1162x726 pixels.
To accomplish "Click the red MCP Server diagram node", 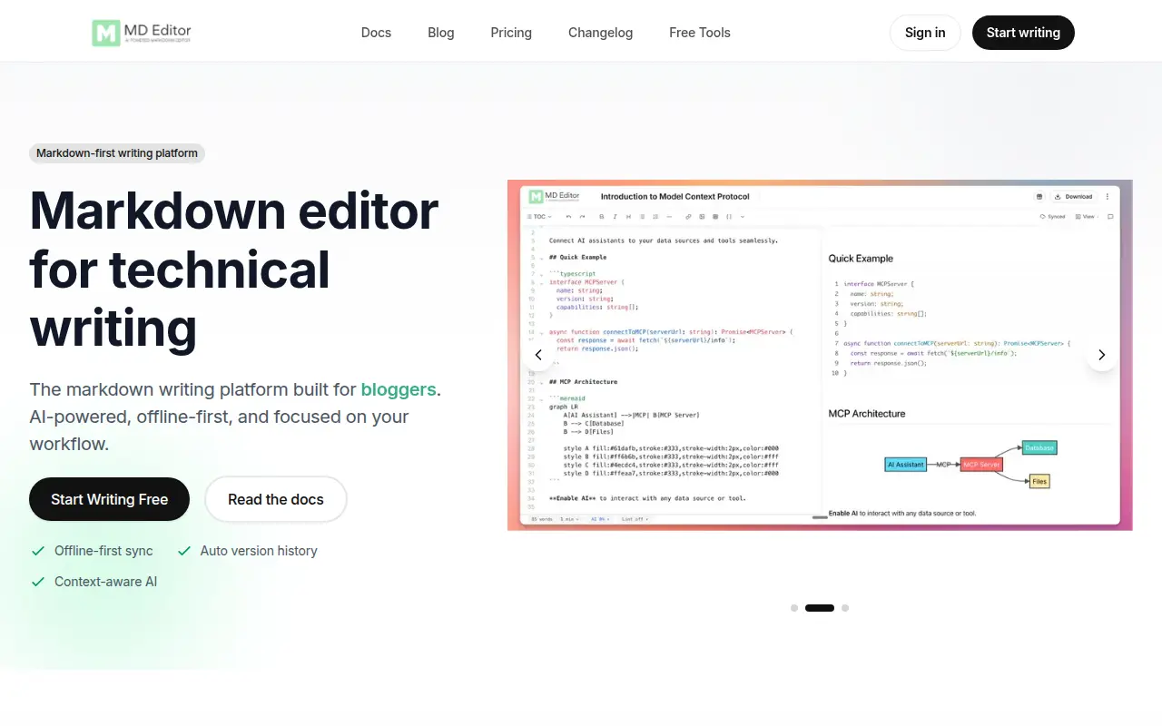I will click(981, 465).
